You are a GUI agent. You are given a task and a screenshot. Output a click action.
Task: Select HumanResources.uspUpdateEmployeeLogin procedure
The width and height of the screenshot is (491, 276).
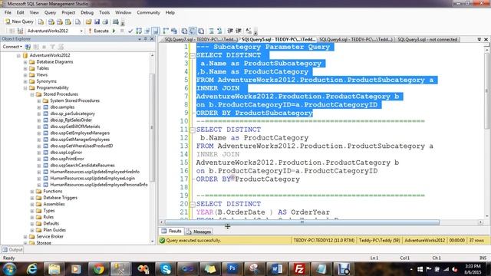[x=92, y=179]
